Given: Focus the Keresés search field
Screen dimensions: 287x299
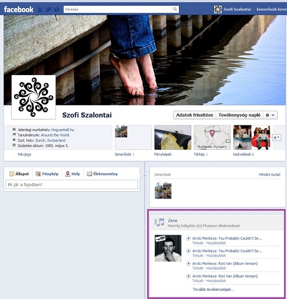Looking at the screenshot, I should click(x=117, y=9).
